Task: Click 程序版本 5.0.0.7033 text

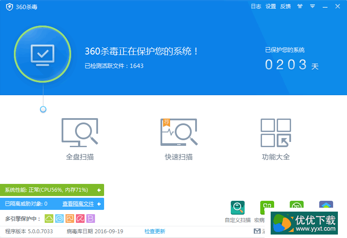Action: tap(29, 232)
